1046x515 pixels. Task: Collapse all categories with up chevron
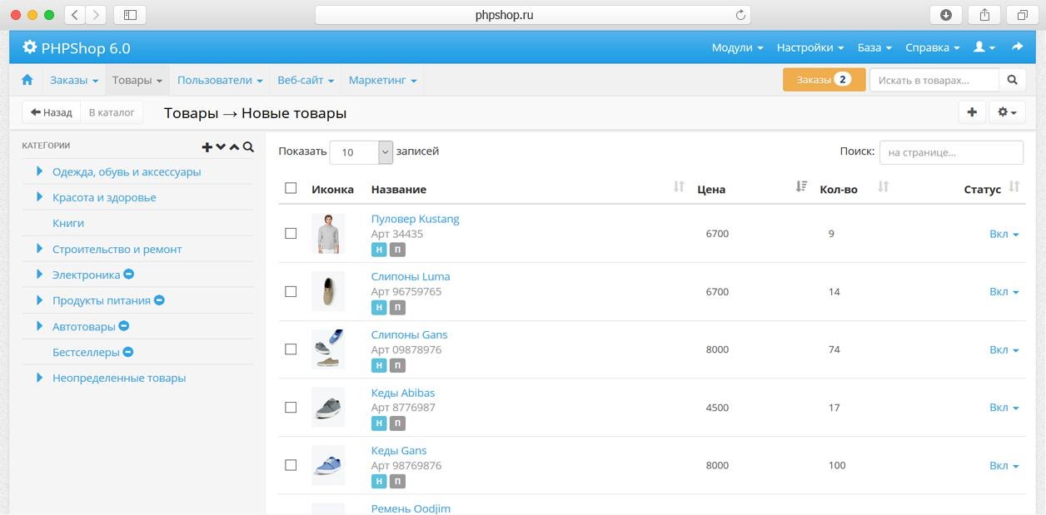234,147
